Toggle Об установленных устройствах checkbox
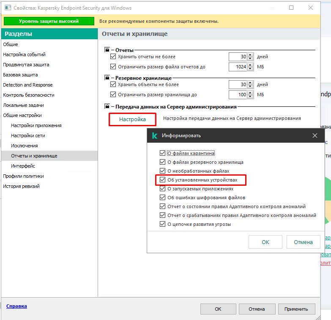 coord(162,179)
